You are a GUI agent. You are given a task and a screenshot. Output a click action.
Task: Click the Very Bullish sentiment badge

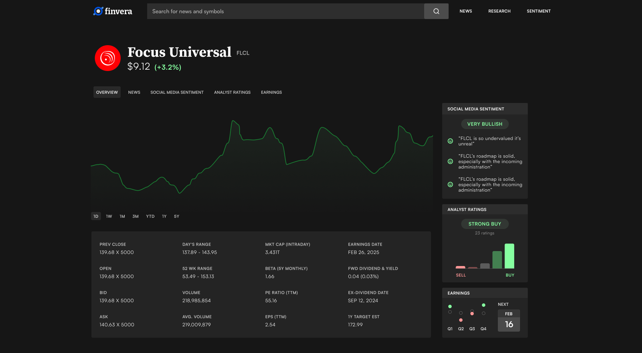pos(485,124)
